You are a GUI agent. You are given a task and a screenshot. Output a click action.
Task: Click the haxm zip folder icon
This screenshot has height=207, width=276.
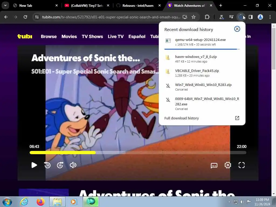pyautogui.click(x=168, y=58)
